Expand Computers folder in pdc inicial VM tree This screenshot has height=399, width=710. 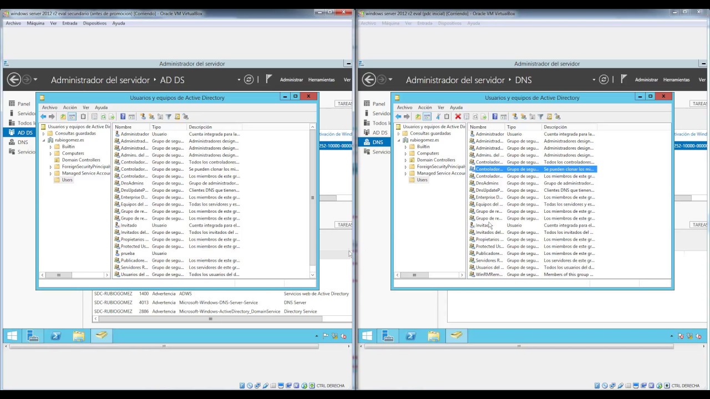click(x=405, y=154)
